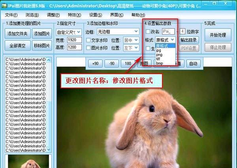237x168 pixels.
Task: Click the 开始处理 button
Action: 218,35
